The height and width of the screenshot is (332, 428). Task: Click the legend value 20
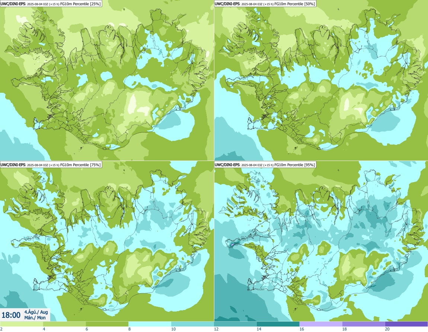[x=387, y=329]
